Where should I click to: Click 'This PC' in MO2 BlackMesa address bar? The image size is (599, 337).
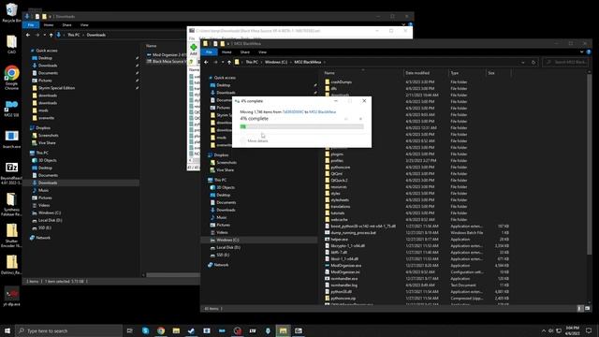252,62
